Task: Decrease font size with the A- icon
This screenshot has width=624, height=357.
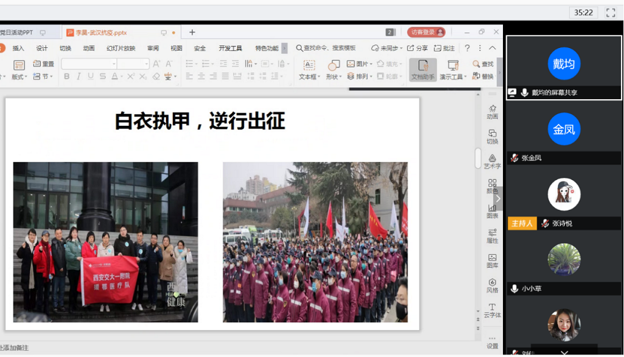Action: click(x=169, y=64)
